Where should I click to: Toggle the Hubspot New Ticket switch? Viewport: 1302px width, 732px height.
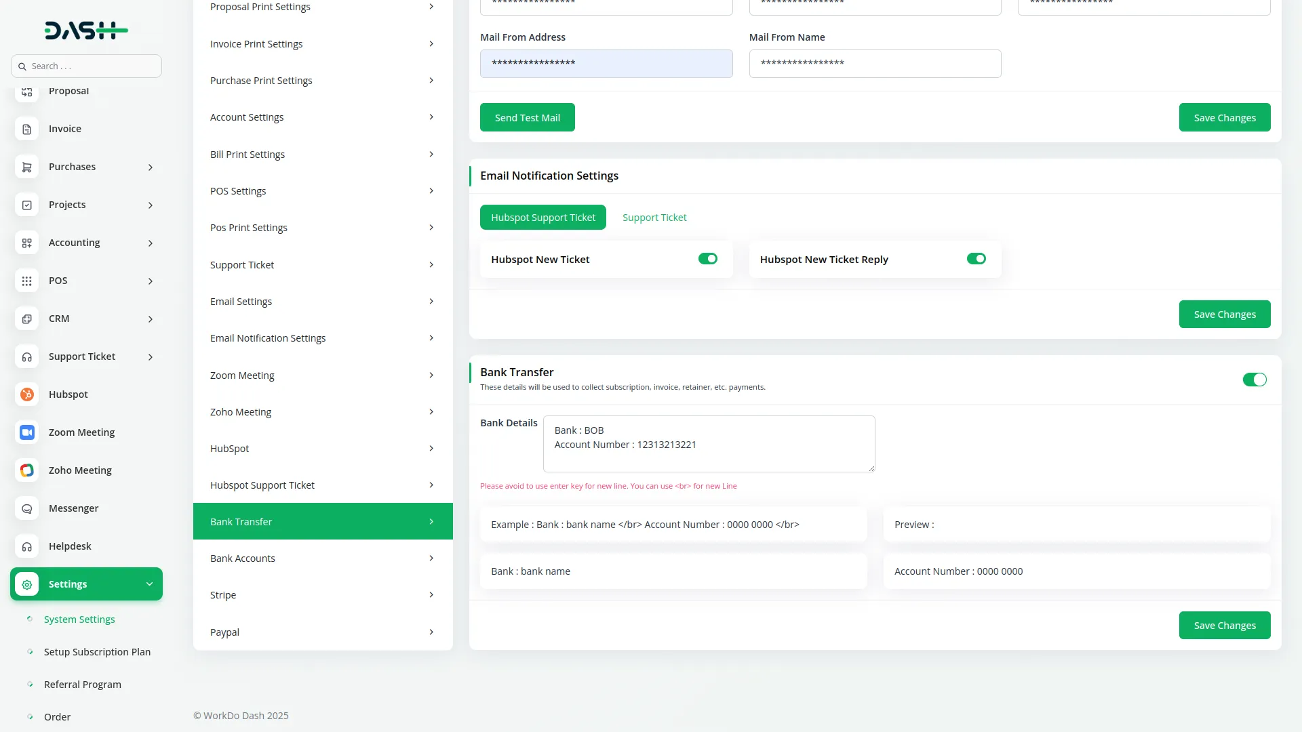708,258
